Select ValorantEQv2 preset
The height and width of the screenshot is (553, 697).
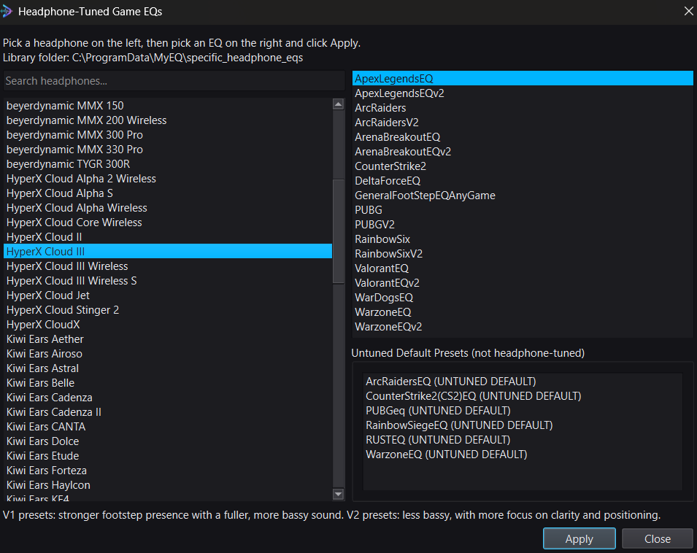click(x=523, y=283)
